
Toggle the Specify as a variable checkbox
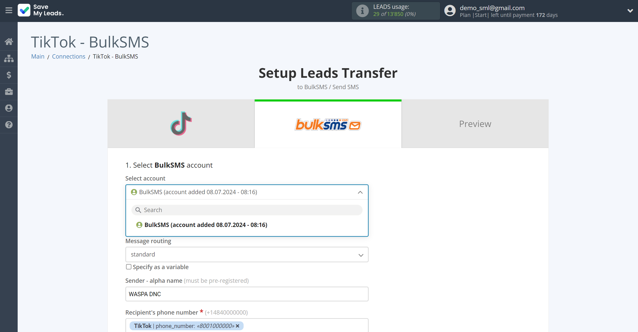tap(128, 267)
